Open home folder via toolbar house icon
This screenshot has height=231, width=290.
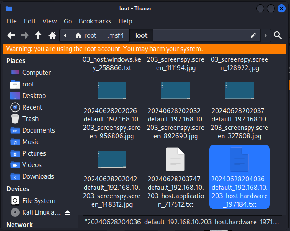coord(52,35)
